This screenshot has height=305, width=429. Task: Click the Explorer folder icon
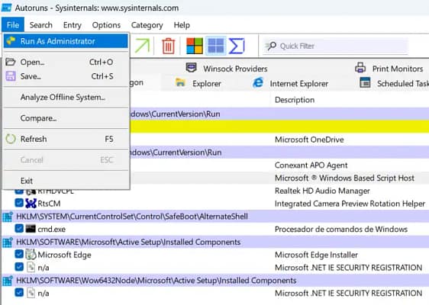pyautogui.click(x=180, y=82)
